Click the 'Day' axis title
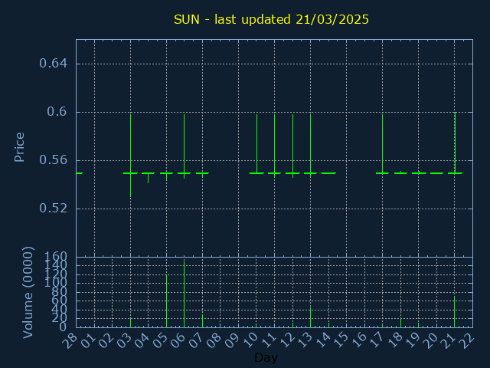The width and height of the screenshot is (490, 368). (x=266, y=357)
